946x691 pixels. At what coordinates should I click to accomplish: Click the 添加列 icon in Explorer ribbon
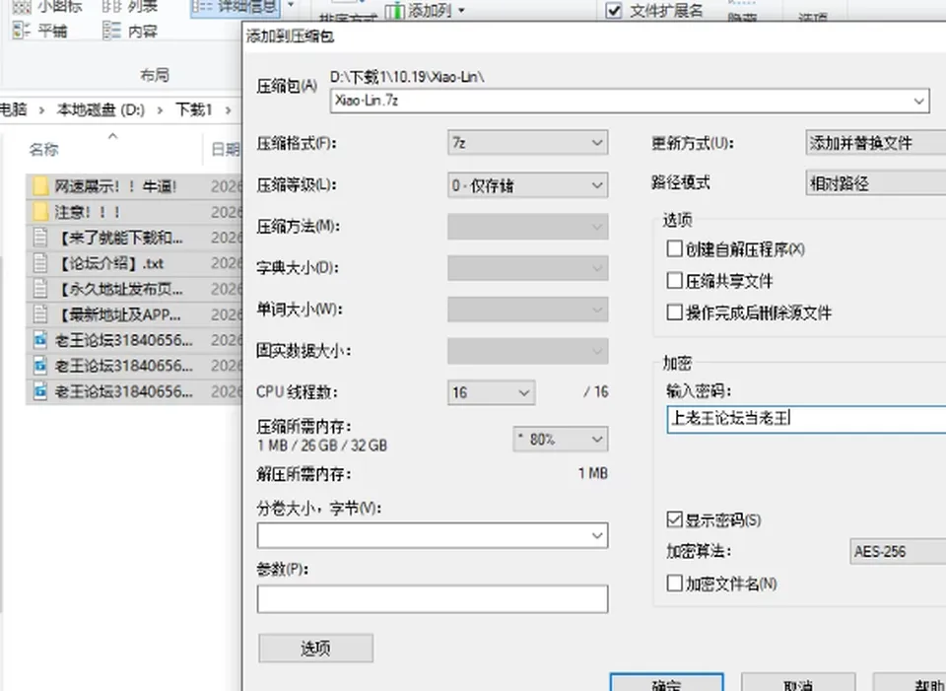pos(394,10)
